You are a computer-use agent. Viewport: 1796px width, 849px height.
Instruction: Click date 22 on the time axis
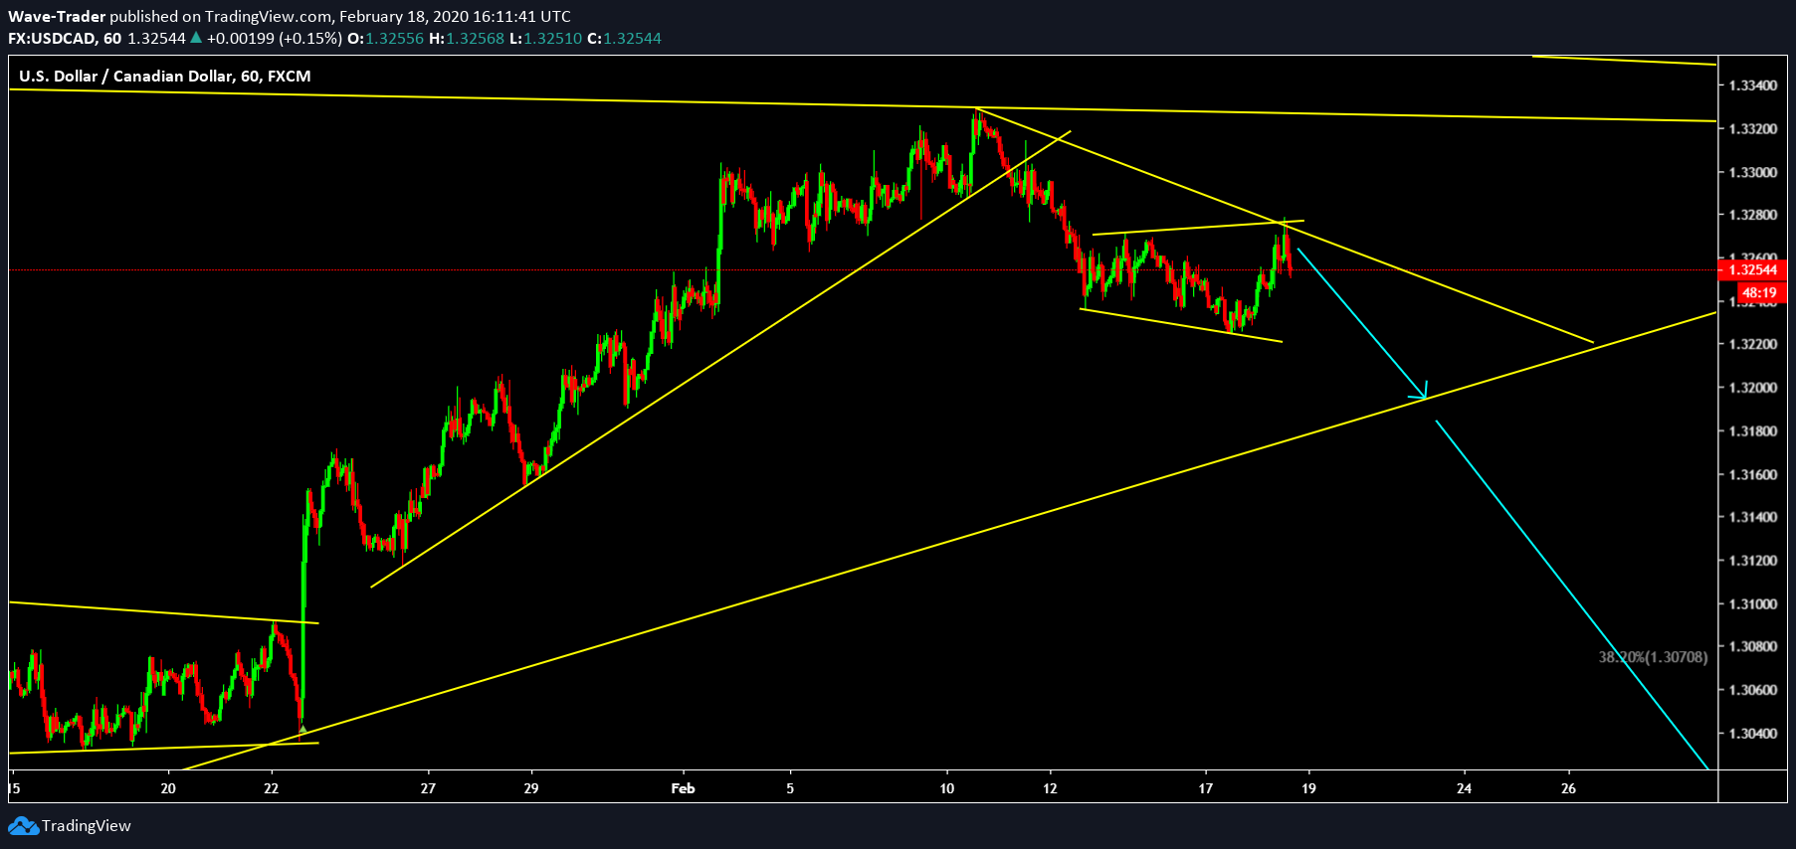point(272,788)
